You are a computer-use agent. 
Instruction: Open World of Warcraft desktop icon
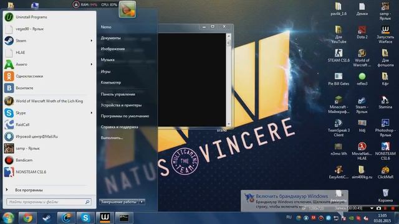(x=362, y=58)
